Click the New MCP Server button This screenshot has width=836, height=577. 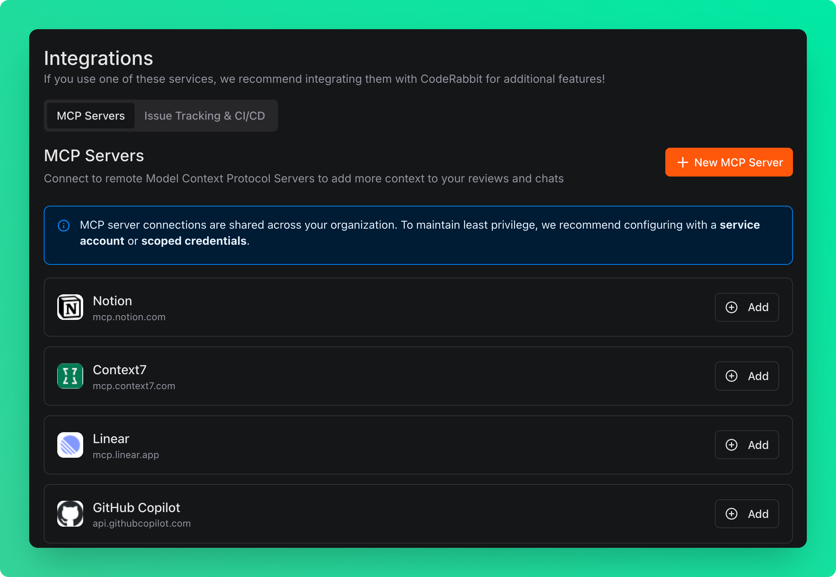click(x=728, y=162)
